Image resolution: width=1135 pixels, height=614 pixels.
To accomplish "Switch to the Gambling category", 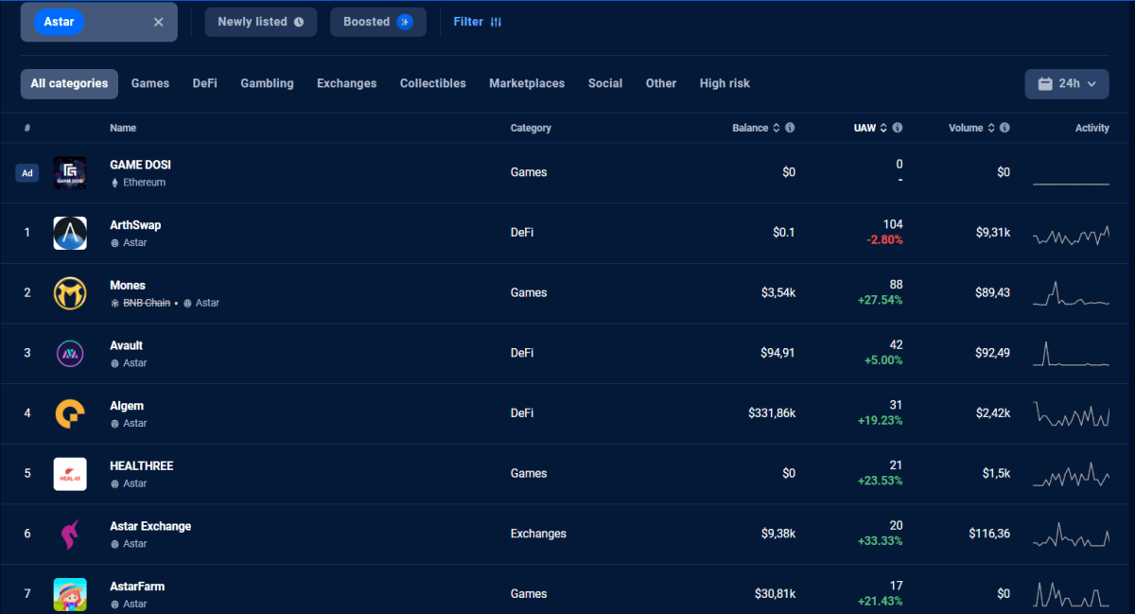I will click(x=267, y=83).
